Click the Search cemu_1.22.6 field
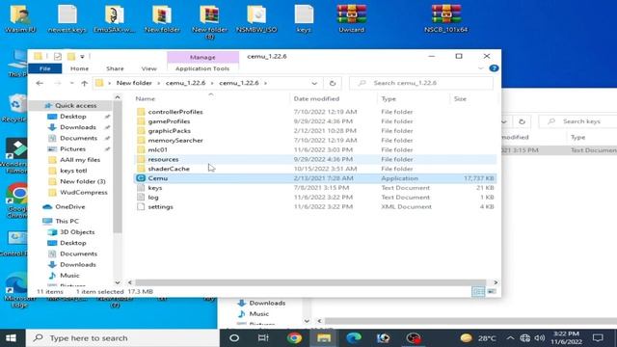617x347 pixels. pos(421,83)
